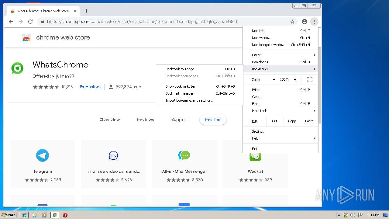Choose Find... from menu
The image size is (389, 219).
[x=280, y=104]
